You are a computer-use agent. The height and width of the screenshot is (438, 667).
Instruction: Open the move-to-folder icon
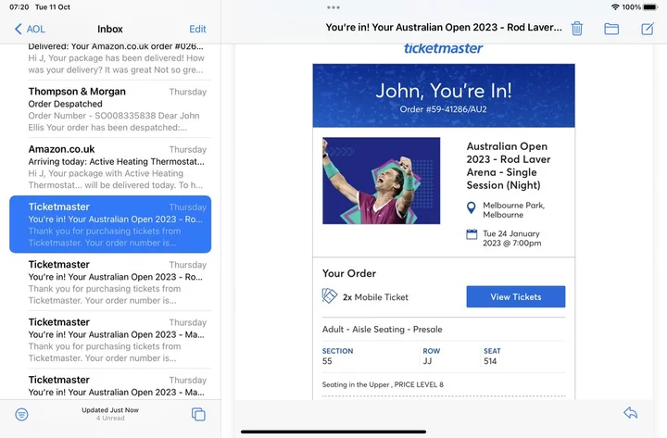pyautogui.click(x=611, y=29)
